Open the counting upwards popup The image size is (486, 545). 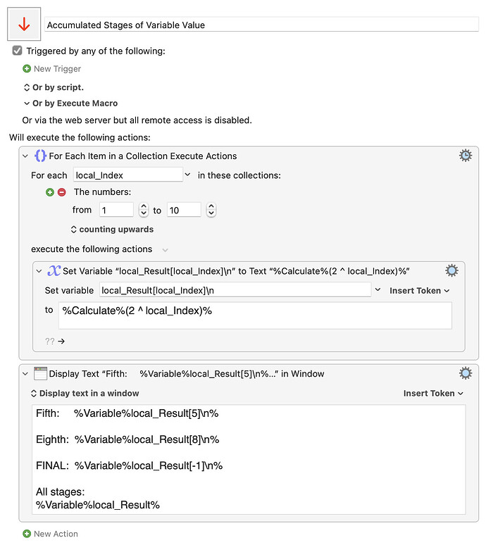point(112,230)
